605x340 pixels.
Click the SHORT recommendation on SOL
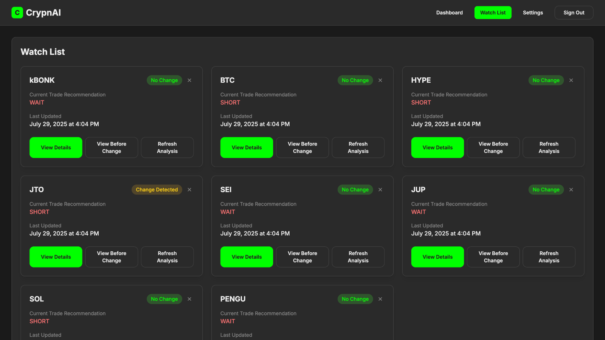tap(39, 321)
